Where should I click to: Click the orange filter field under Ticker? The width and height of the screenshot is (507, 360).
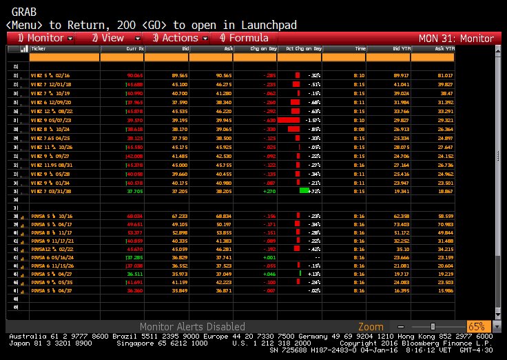point(64,57)
